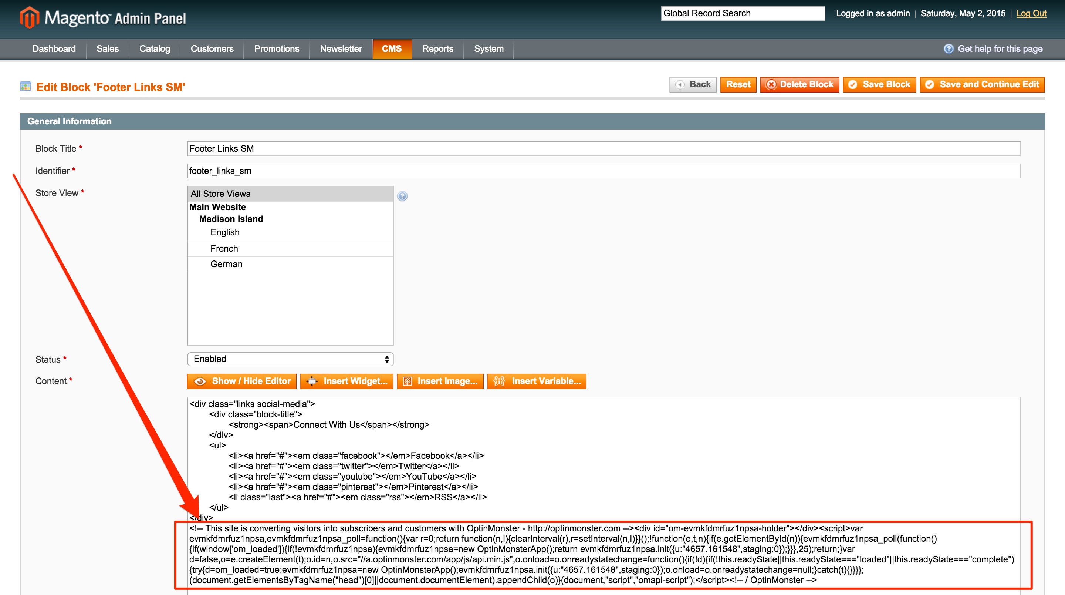This screenshot has height=595, width=1065.
Task: Click the 'Logged in as admin' text
Action: click(873, 13)
